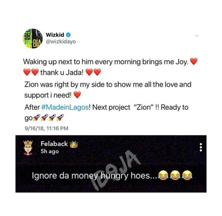The width and height of the screenshot is (222, 216).
Task: Click the Felaback Bitmoji avatar
Action: (x=28, y=148)
